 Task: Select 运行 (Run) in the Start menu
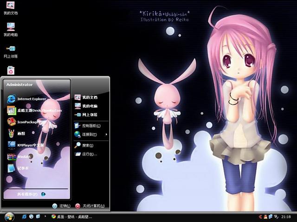(87, 154)
